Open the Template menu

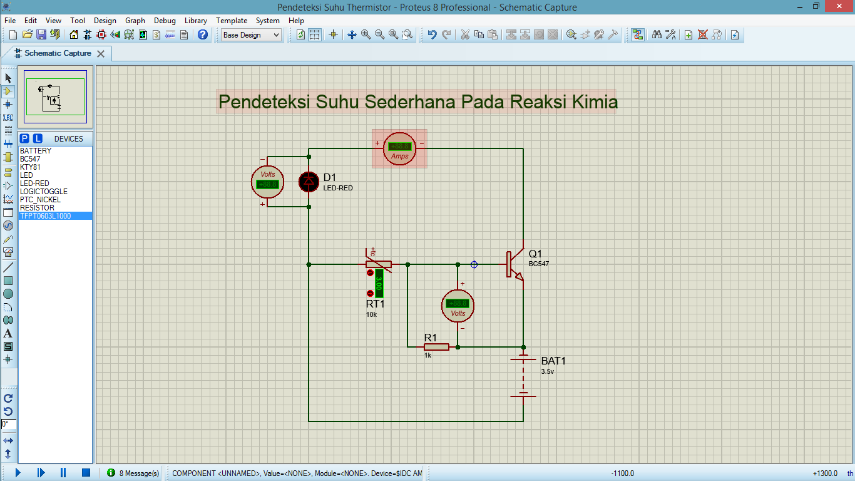(232, 21)
